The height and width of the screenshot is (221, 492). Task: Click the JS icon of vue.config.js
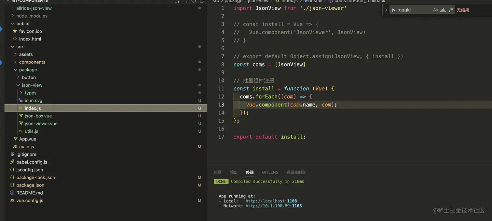[12, 200]
